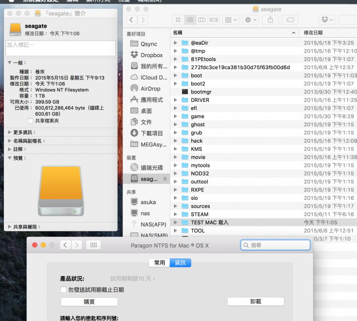Image resolution: width=357 pixels, height=321 pixels.
Task: Switch Finder to column view
Action: pyautogui.click(x=202, y=20)
